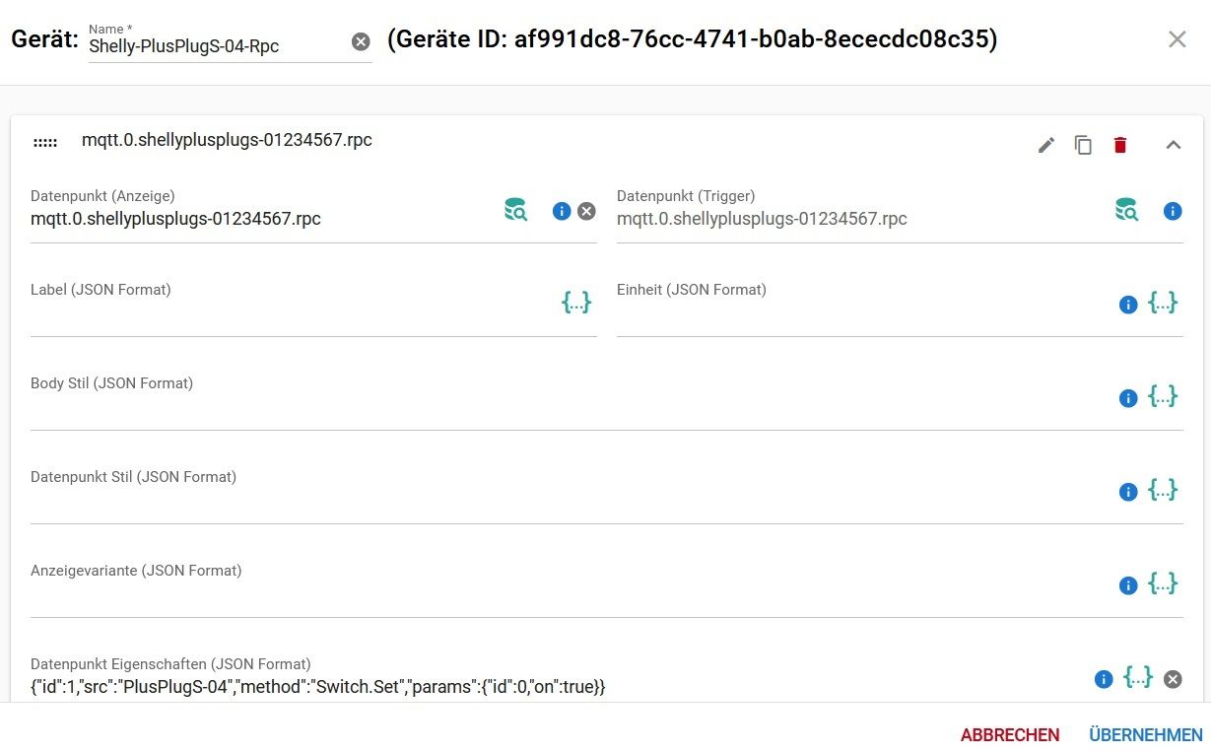The image size is (1211, 753).
Task: Clear the device Name field
Action: 361,41
